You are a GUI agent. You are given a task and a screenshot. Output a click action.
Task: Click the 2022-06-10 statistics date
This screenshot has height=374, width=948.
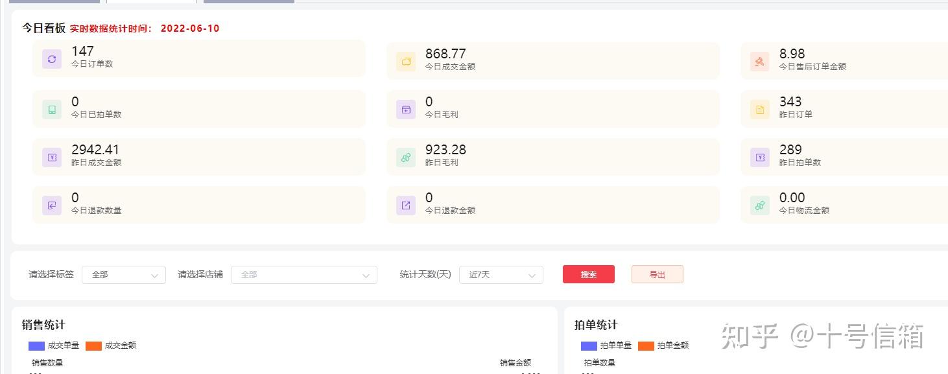click(190, 29)
